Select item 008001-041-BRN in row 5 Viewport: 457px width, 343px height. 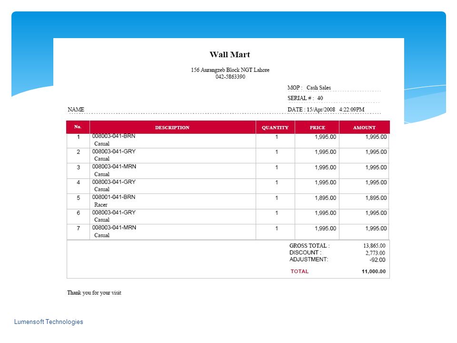[114, 197]
